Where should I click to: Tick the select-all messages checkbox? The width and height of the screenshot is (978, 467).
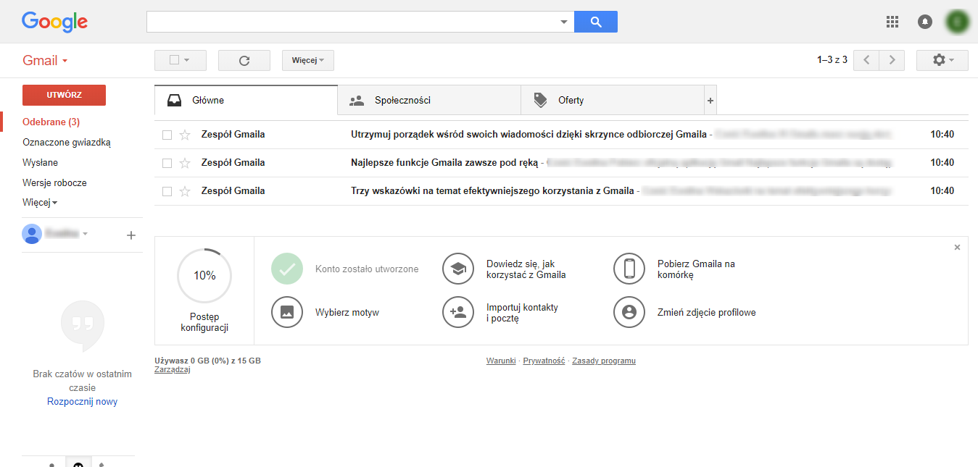(174, 60)
